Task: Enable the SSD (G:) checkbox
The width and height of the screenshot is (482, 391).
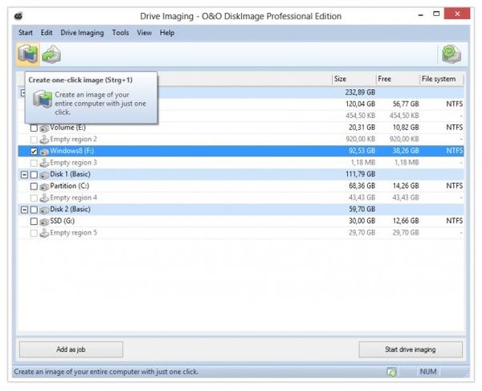Action: (x=33, y=221)
